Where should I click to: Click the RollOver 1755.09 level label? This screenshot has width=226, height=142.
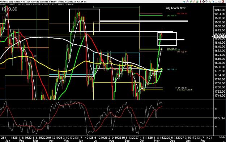185,90
